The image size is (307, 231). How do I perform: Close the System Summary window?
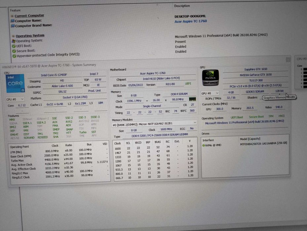pyautogui.click(x=288, y=60)
